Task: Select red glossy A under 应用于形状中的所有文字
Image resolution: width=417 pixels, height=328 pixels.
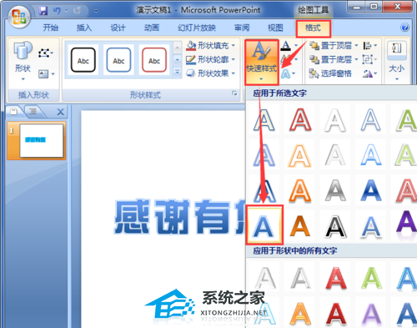Action: (336, 278)
